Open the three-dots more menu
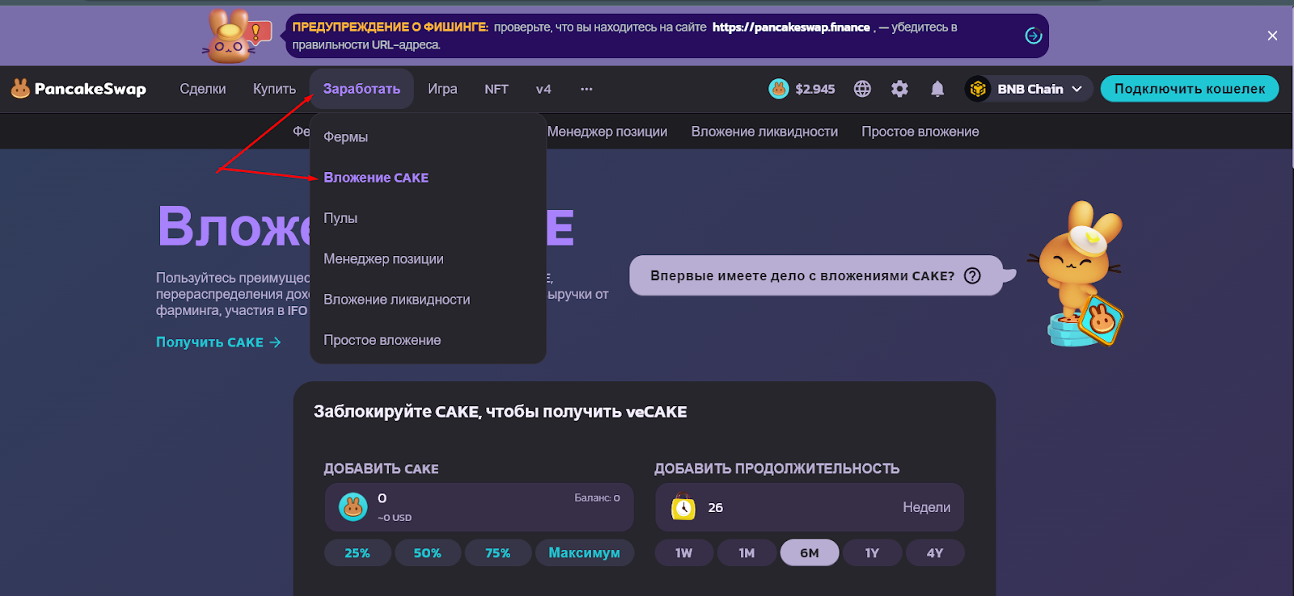The image size is (1294, 596). [x=586, y=89]
